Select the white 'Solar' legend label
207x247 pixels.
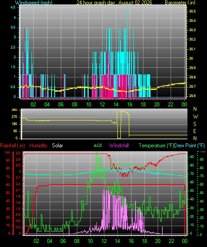click(x=57, y=146)
